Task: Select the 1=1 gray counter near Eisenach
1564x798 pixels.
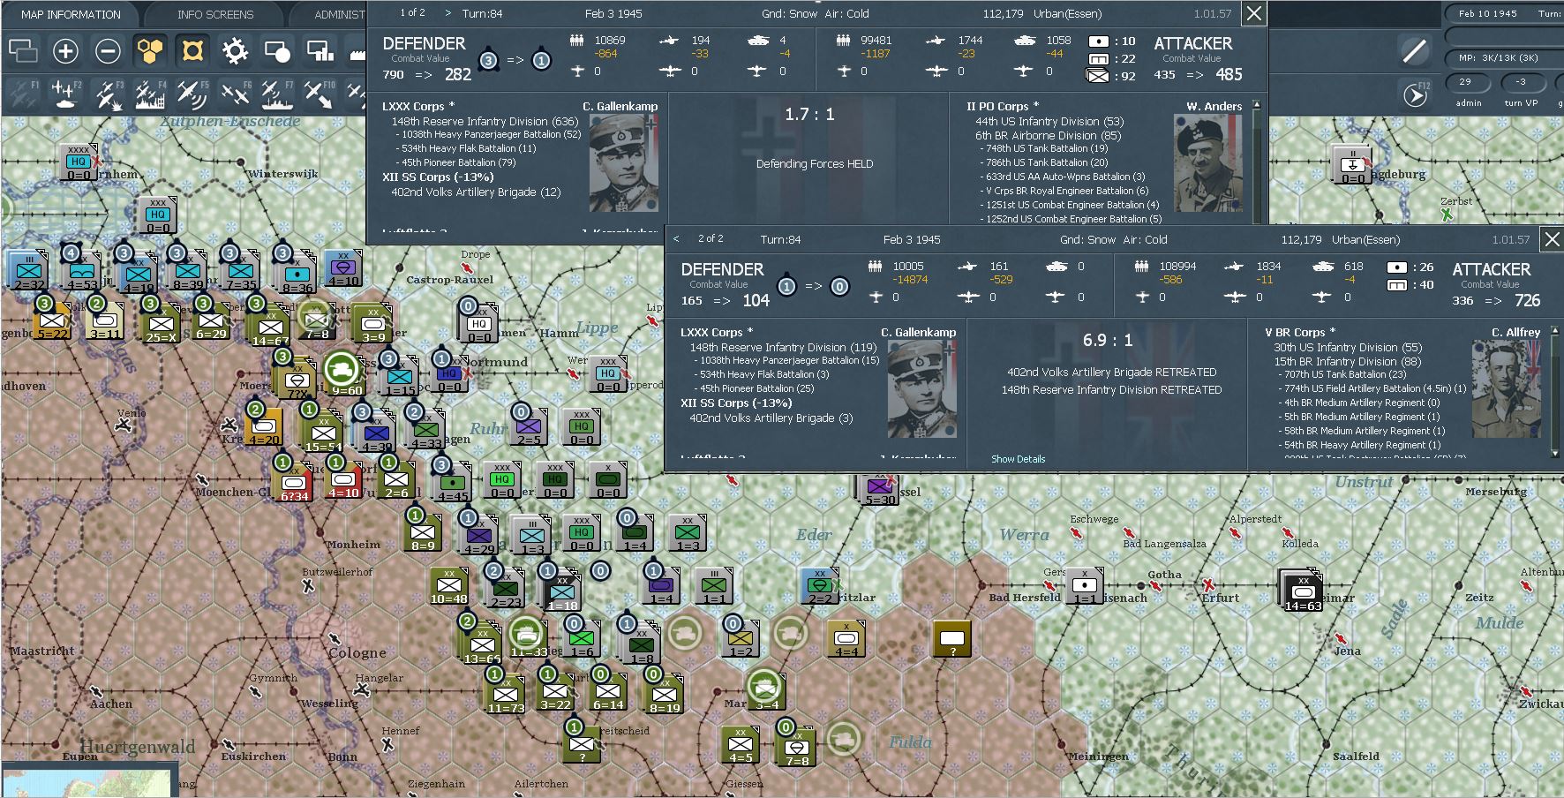Action: [1084, 586]
